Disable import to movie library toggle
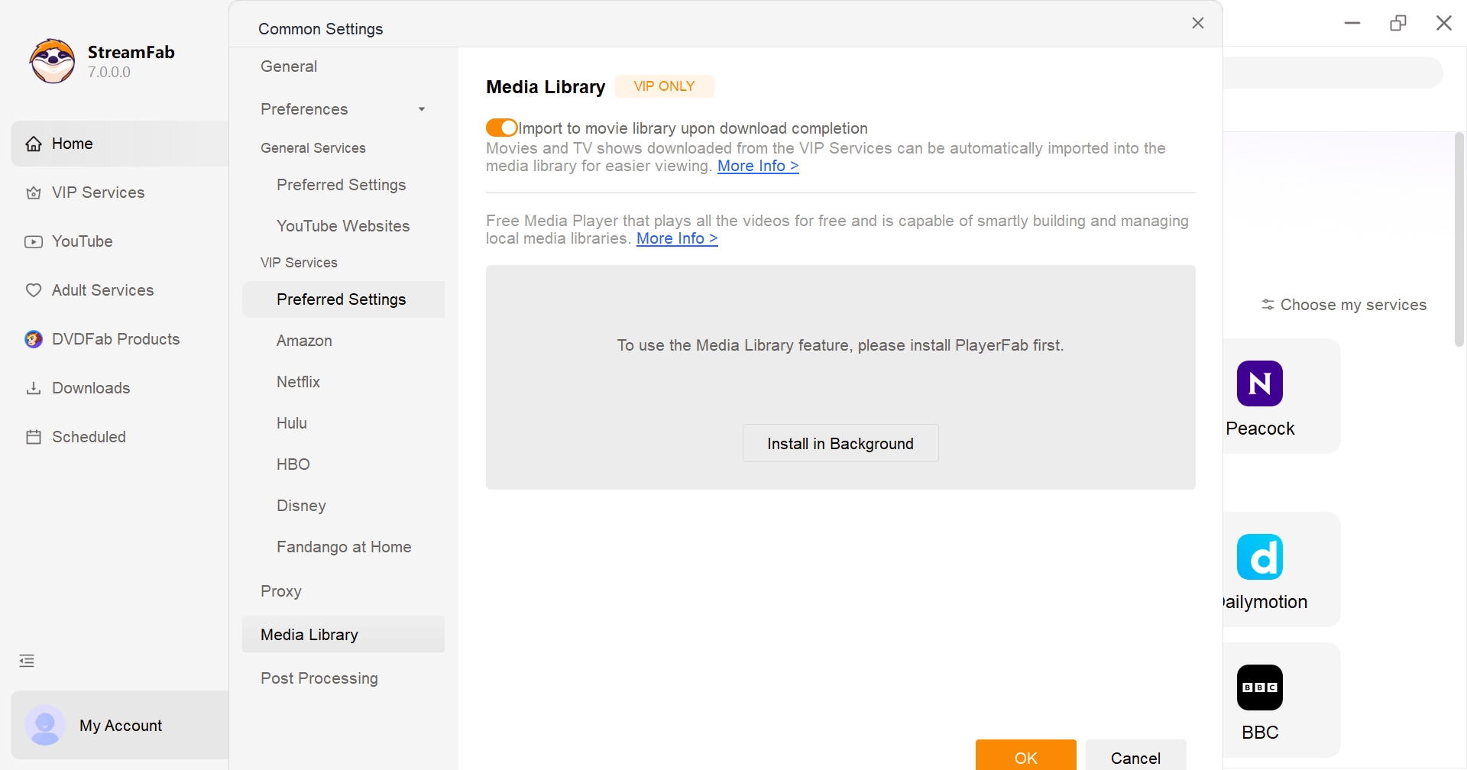This screenshot has height=770, width=1467. pos(501,128)
